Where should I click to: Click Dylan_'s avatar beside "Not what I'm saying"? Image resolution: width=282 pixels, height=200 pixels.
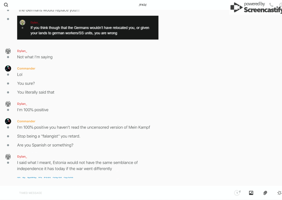[x=8, y=51]
